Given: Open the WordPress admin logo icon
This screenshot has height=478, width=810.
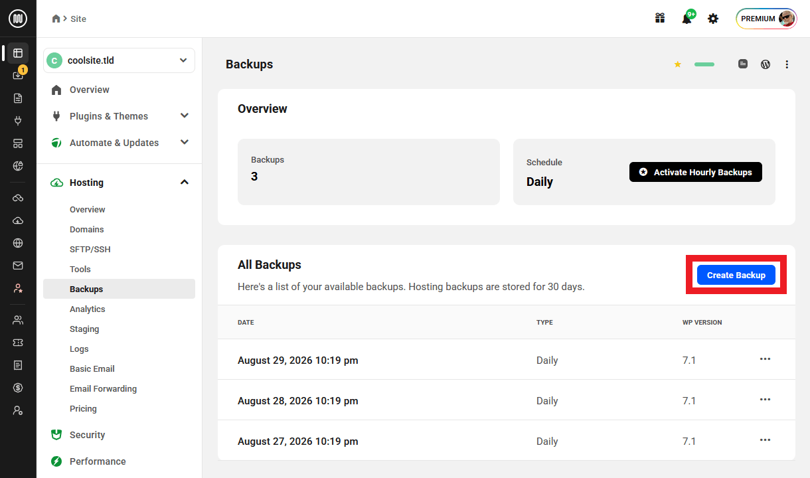Looking at the screenshot, I should point(766,64).
